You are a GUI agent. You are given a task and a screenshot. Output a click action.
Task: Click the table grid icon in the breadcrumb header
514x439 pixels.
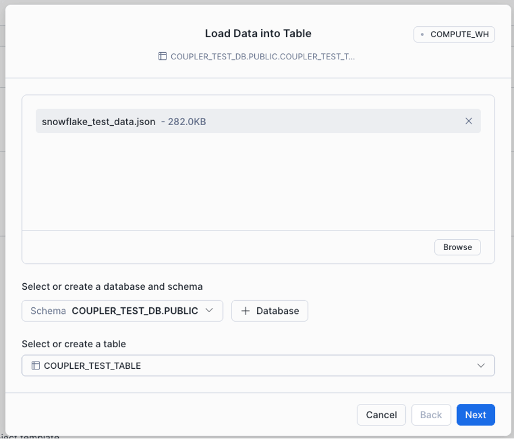click(x=161, y=56)
